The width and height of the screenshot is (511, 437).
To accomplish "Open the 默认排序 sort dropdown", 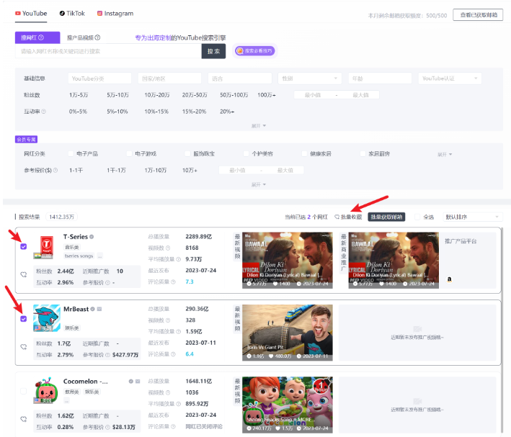I will [x=472, y=217].
